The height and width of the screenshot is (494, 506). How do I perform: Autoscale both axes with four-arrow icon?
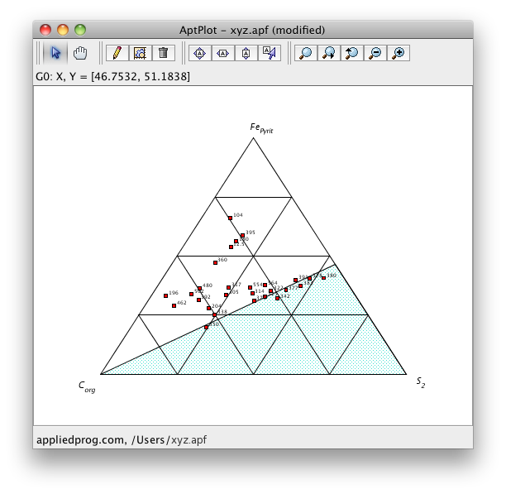pos(199,53)
